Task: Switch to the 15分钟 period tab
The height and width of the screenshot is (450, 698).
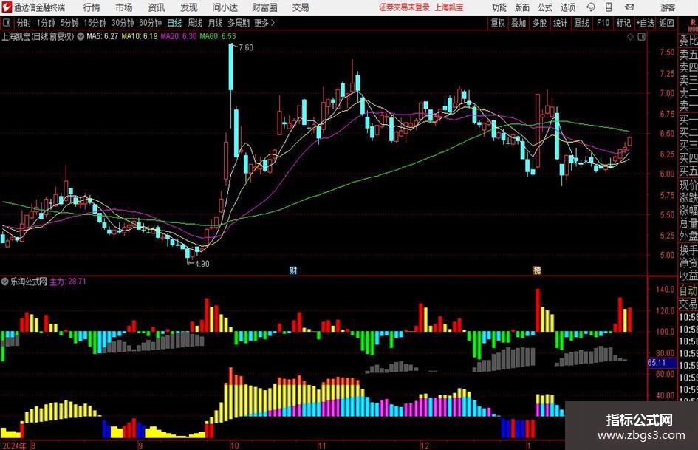Action: pos(95,23)
